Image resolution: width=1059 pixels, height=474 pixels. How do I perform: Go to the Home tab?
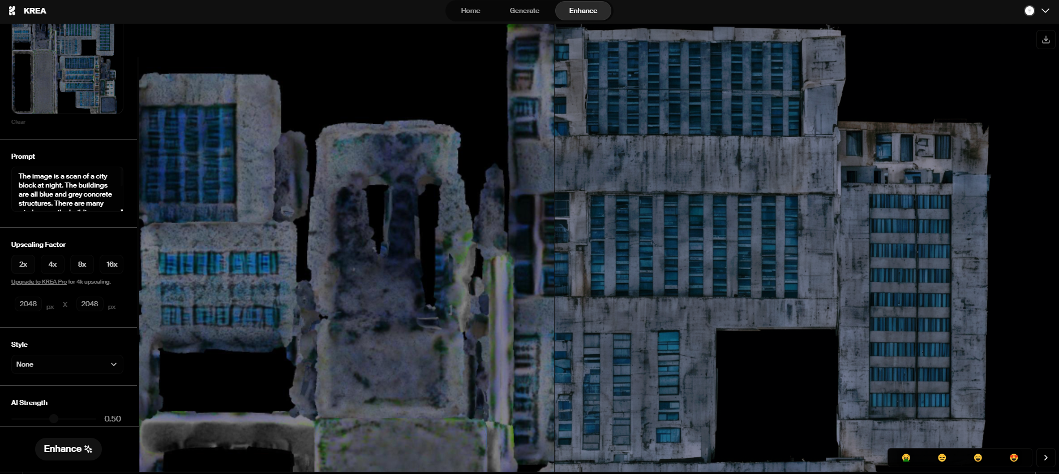470,11
